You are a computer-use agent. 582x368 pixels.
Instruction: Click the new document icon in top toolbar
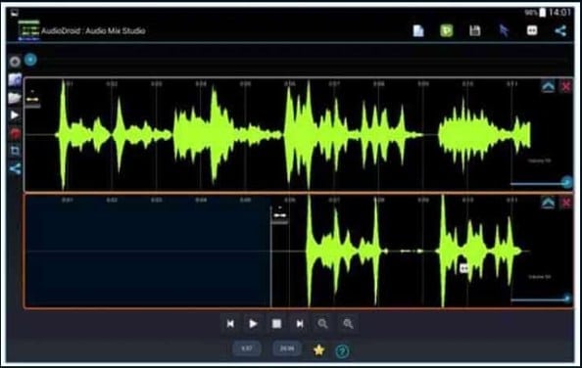tap(418, 30)
